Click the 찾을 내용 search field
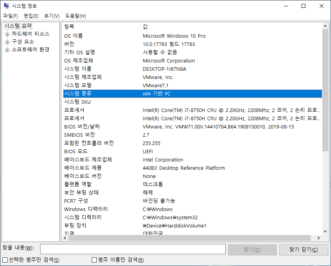 [x=133, y=249]
